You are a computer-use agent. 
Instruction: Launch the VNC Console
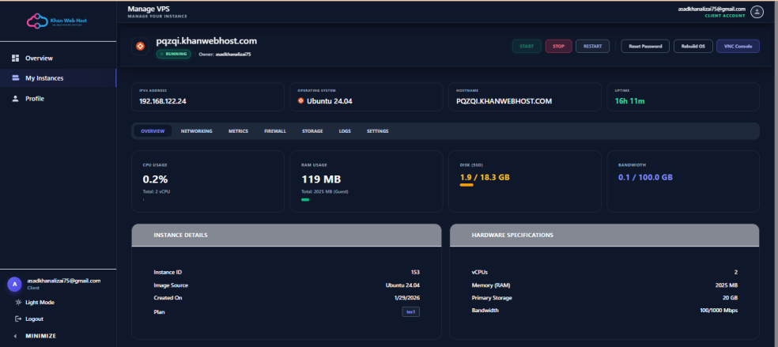point(737,47)
